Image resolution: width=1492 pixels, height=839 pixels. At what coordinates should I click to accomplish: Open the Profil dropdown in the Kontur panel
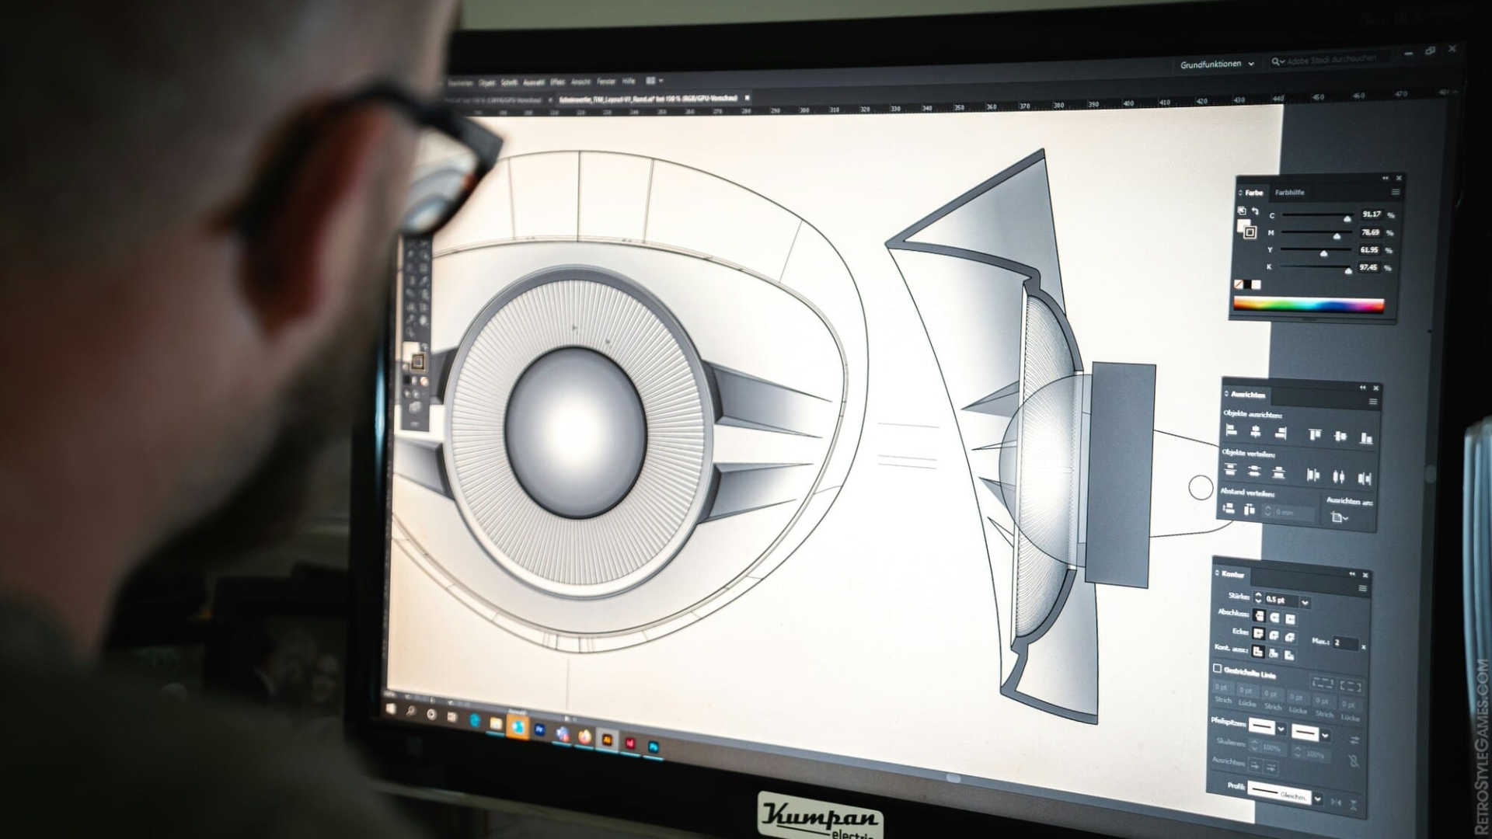[1317, 799]
